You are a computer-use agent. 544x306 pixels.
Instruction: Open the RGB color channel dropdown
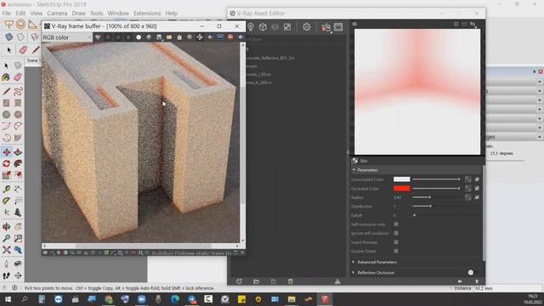[67, 37]
